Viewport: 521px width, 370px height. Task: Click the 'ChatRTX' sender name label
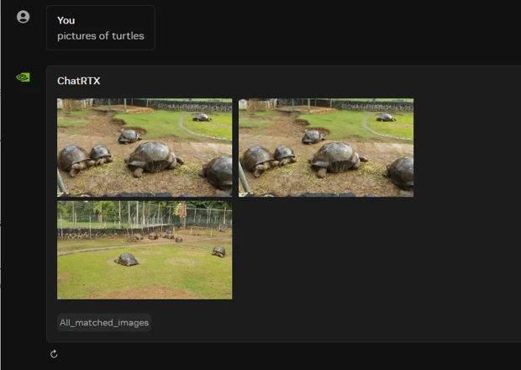coord(78,81)
